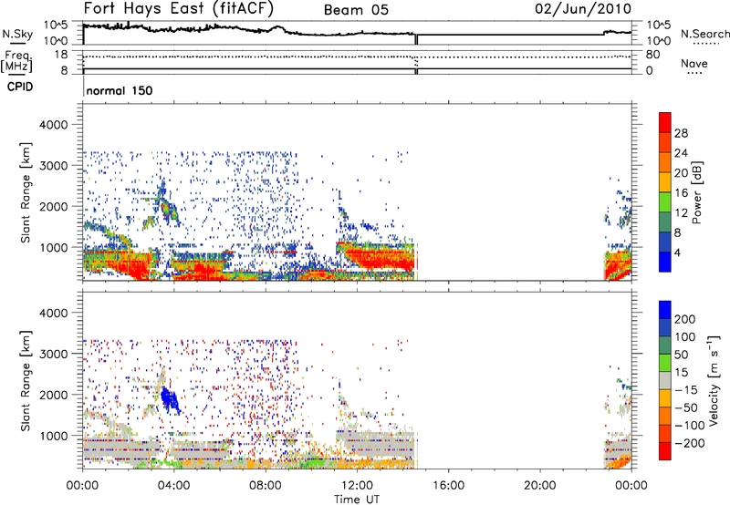Click the "2000" tick on velocity panel axis
730x505 pixels.
[x=53, y=395]
